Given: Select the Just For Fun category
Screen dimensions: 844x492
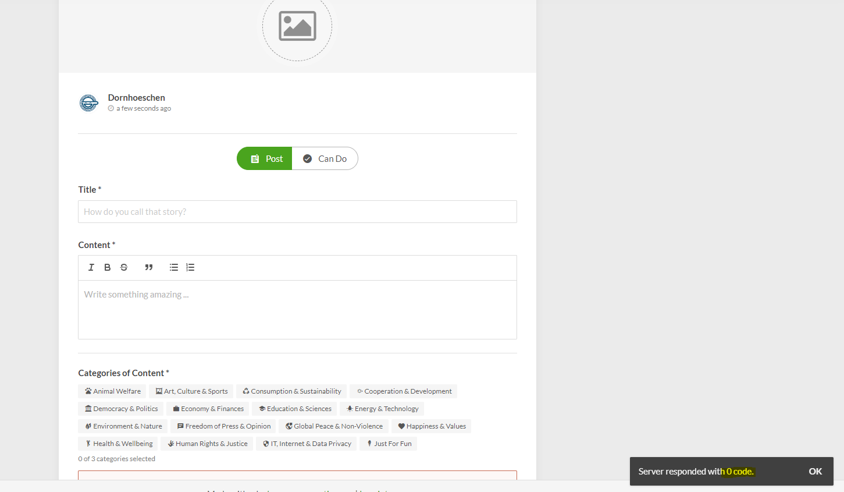Looking at the screenshot, I should coord(389,444).
